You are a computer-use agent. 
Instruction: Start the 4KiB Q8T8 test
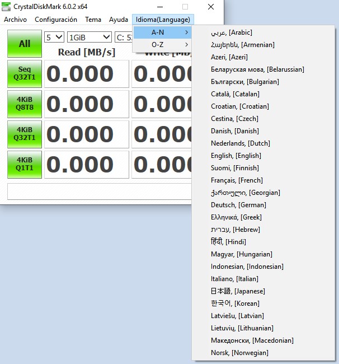click(x=25, y=104)
